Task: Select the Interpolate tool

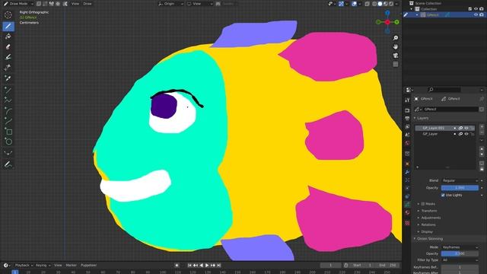Action: pos(8,152)
